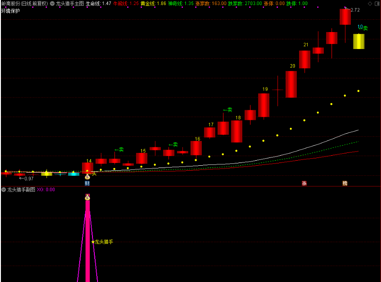The width and height of the screenshot is (381, 282).
Task: Click the 跌家数 indicator value in header
Action: (245, 4)
